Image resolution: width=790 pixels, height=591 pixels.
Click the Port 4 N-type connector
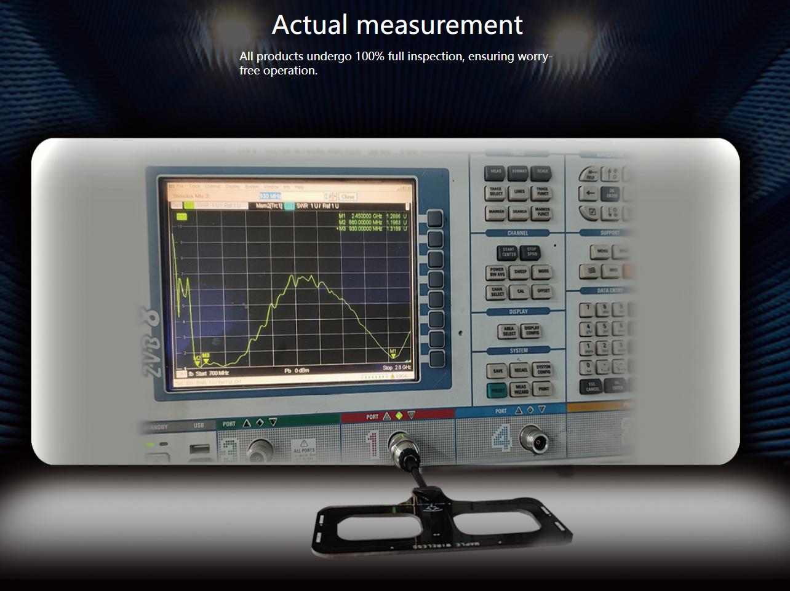coord(534,438)
